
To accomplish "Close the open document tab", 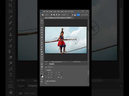I will click(73, 18).
